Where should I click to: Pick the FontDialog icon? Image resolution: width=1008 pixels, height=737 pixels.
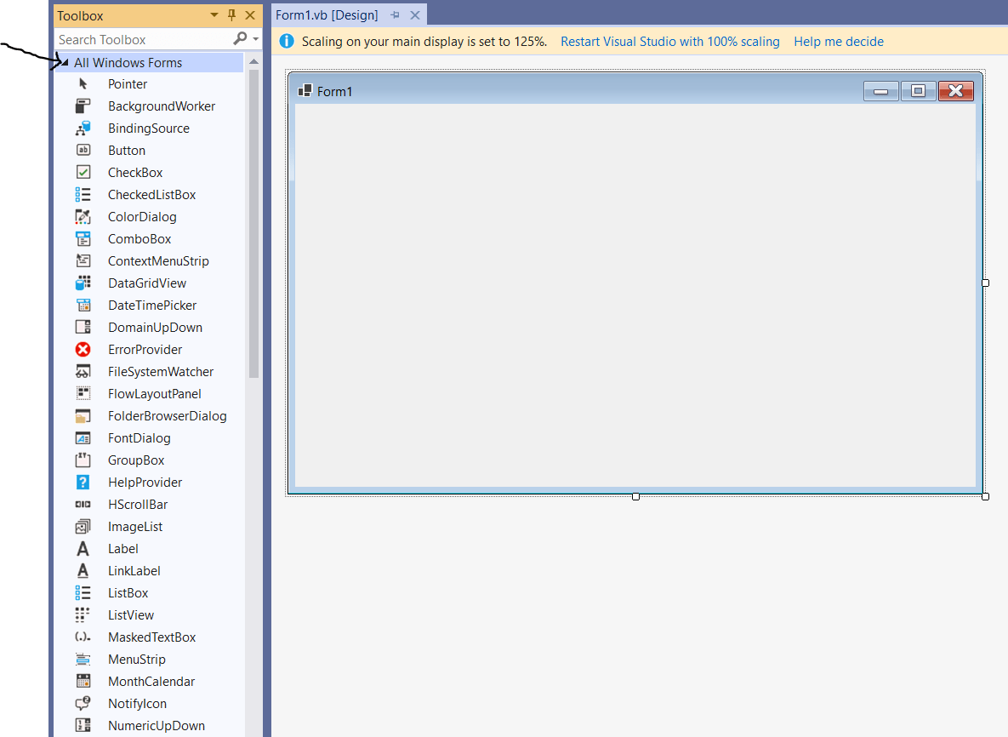[83, 438]
